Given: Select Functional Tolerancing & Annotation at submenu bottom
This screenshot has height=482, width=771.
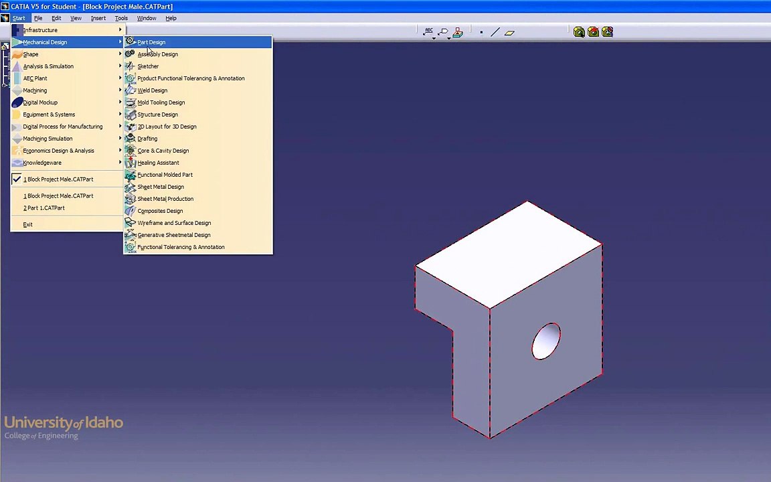Looking at the screenshot, I should pos(197,247).
